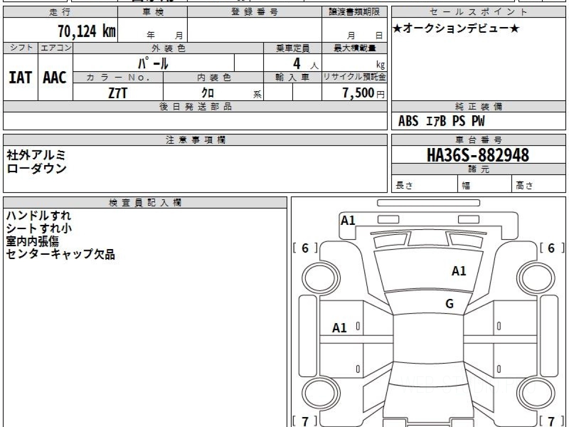Select the ハンドルすれ inspector note

coord(39,216)
